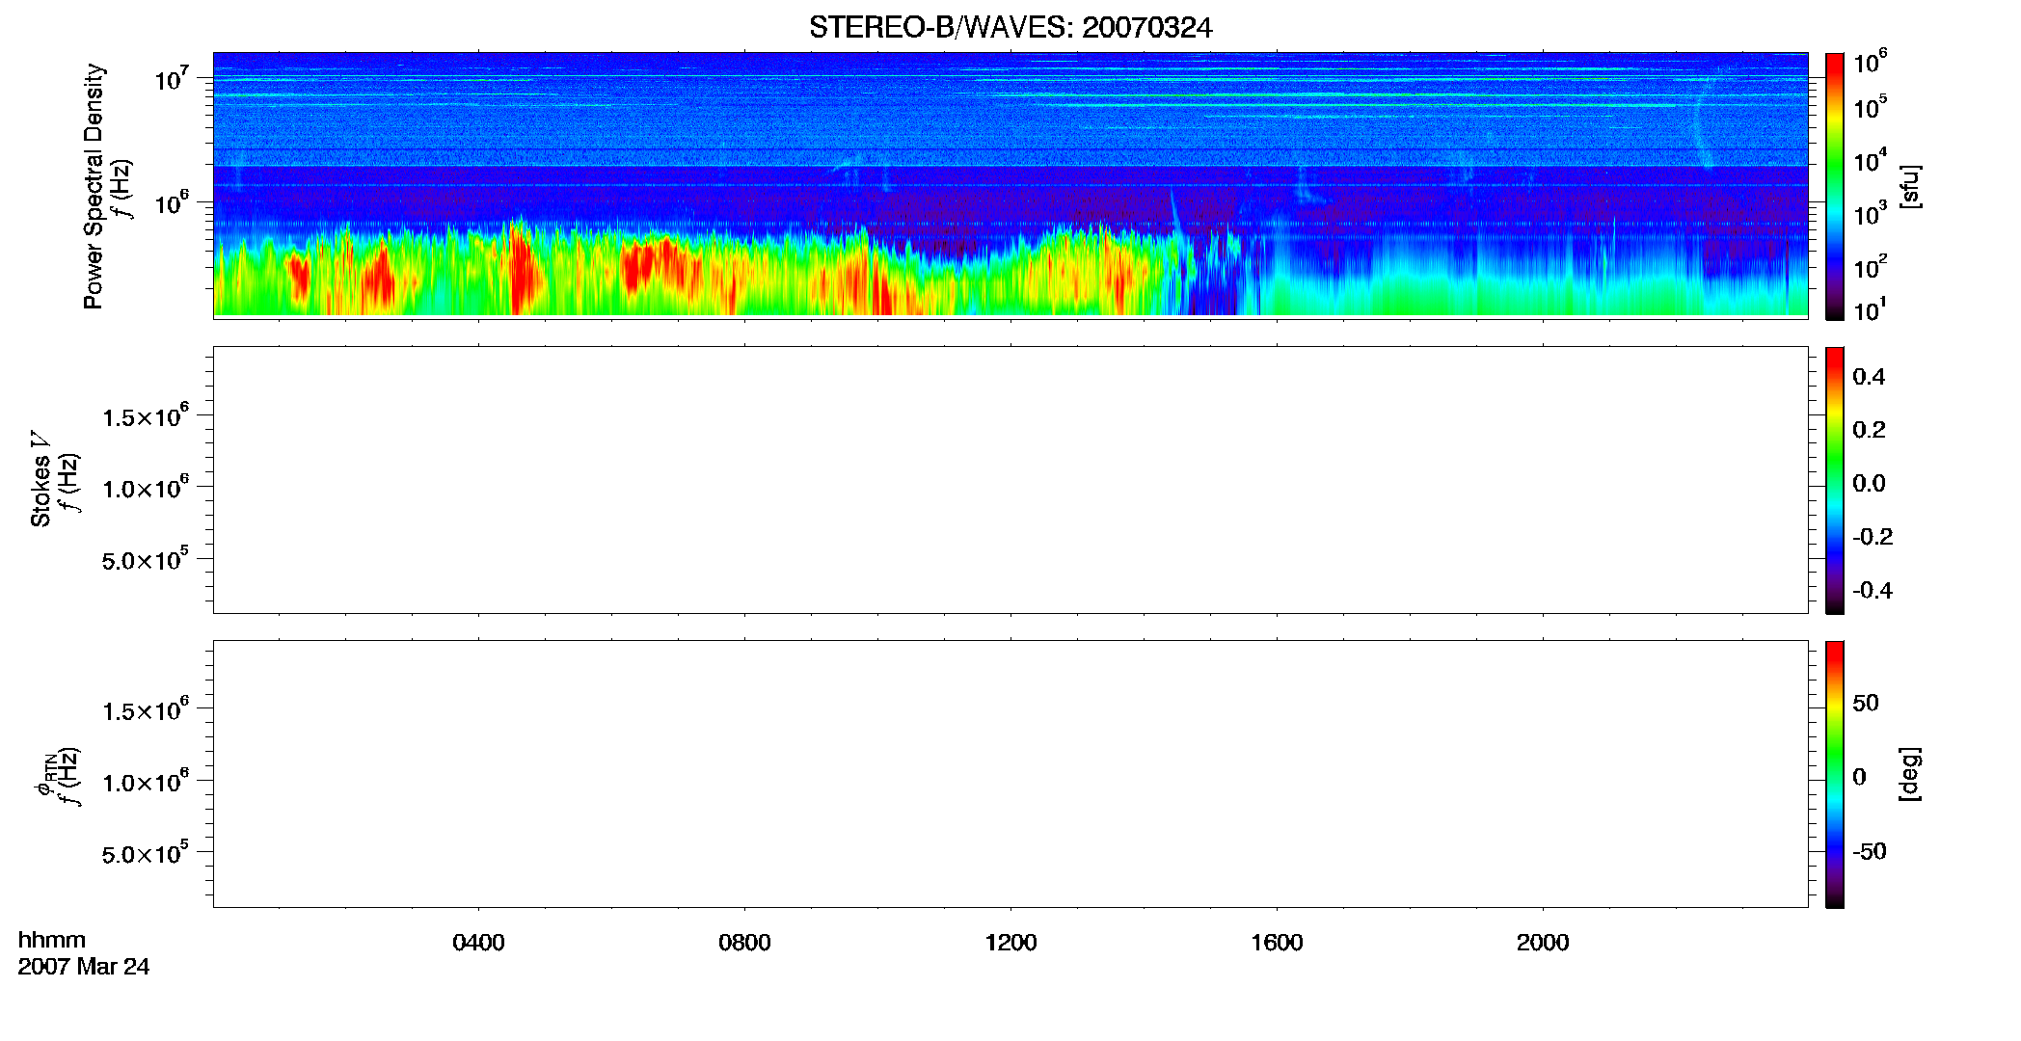Click the plot title STEREO-B/WAVES: 20070324
Image resolution: width=2021 pixels, height=1041 pixels.
pyautogui.click(x=1010, y=27)
